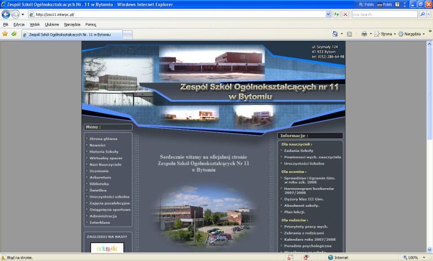
Task: Open Dyżury klas III Gim. link
Action: pos(304,199)
